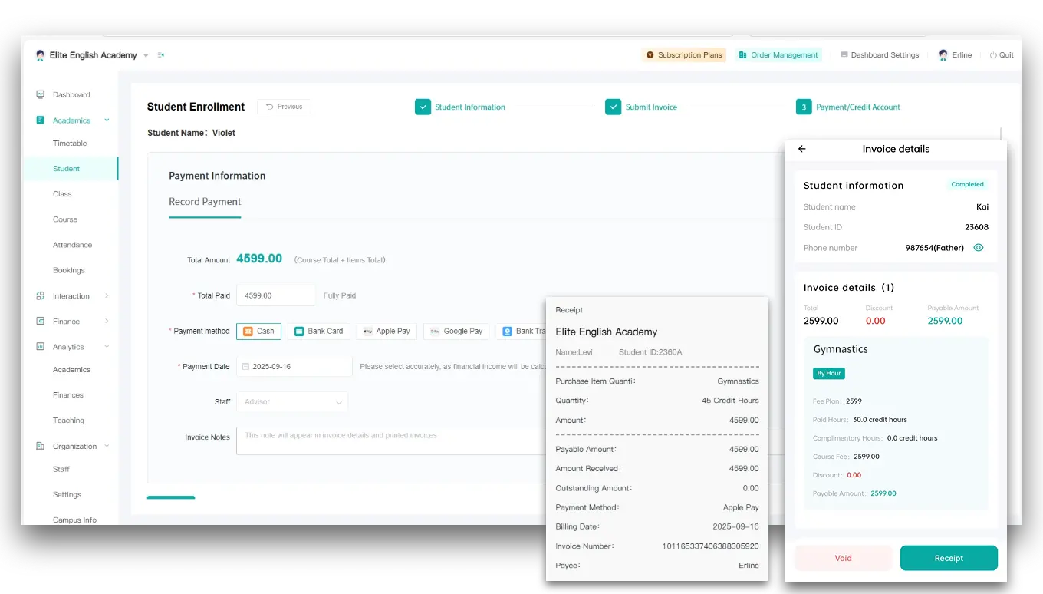Select the Analytics sidebar icon

tap(41, 346)
